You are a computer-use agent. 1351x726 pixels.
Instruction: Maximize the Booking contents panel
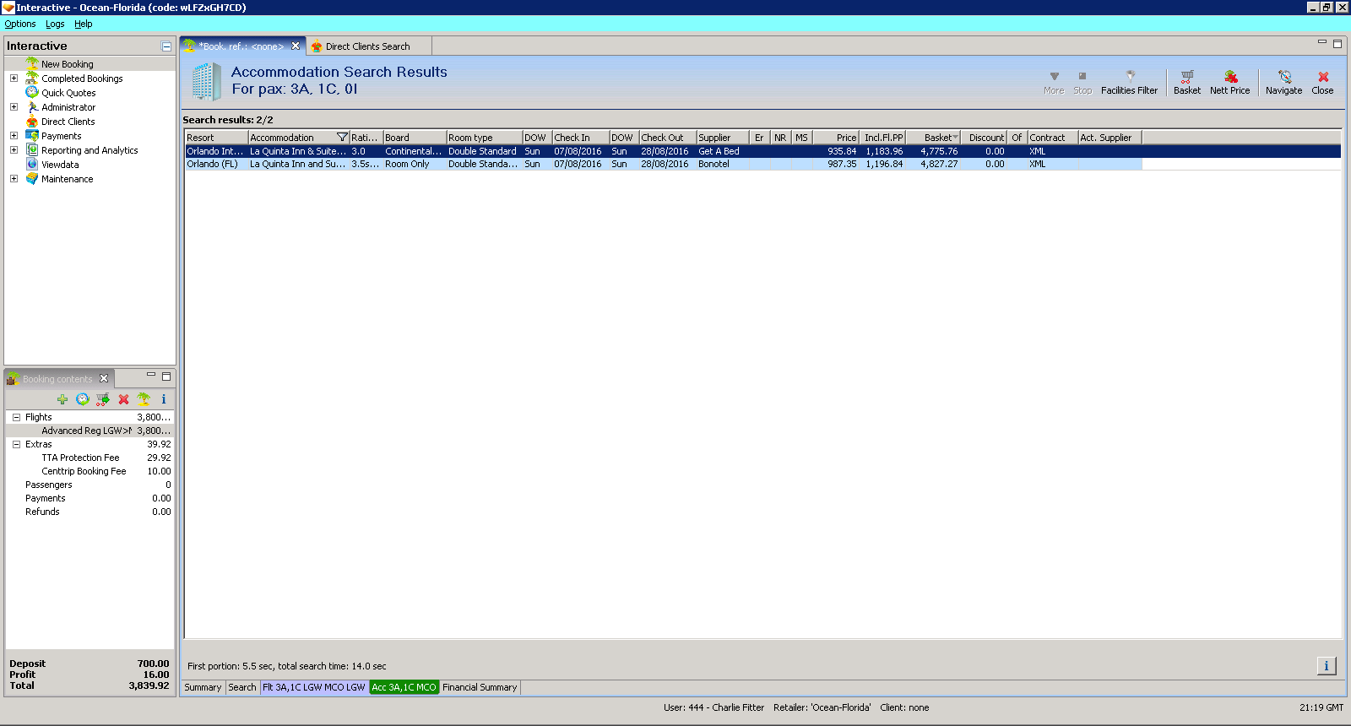coord(166,376)
